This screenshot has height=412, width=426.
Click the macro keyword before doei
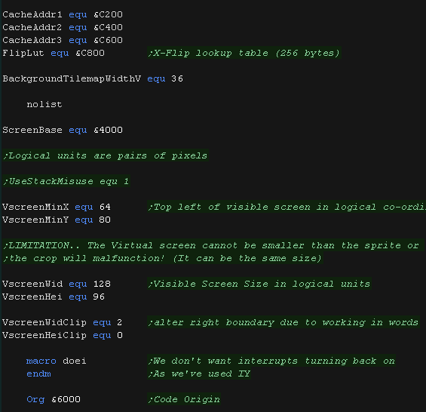click(x=41, y=361)
